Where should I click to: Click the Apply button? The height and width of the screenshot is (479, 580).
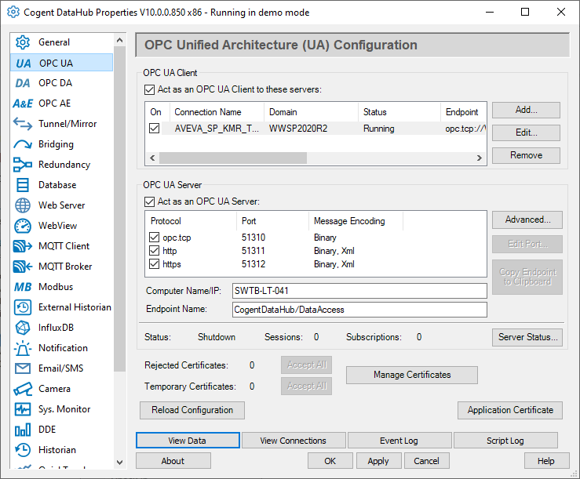[378, 461]
